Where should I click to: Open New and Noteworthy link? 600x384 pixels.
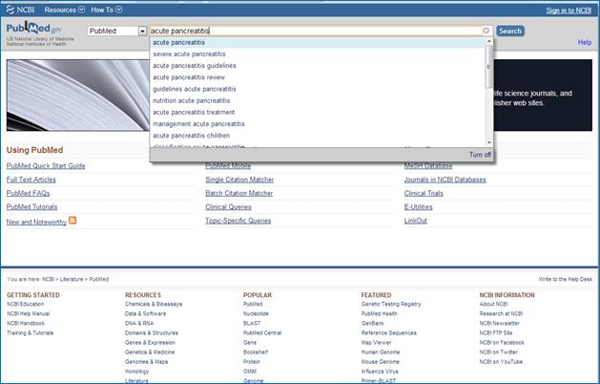pos(36,222)
